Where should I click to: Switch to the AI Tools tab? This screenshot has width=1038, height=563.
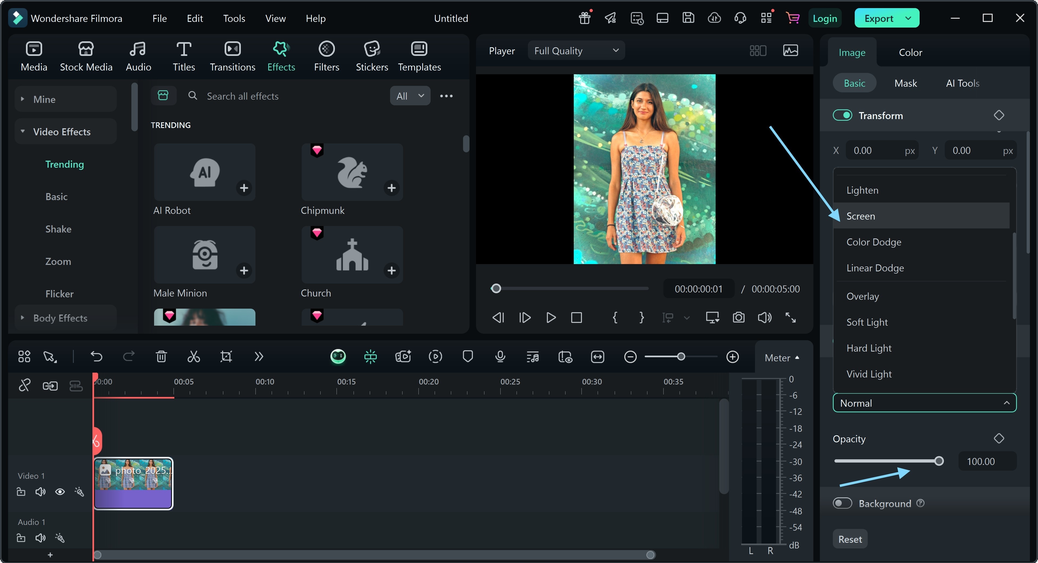click(x=962, y=83)
